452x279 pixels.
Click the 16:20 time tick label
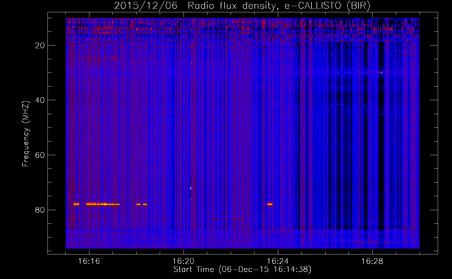(184, 261)
